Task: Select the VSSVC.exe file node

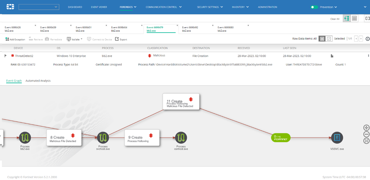Action: point(337,137)
